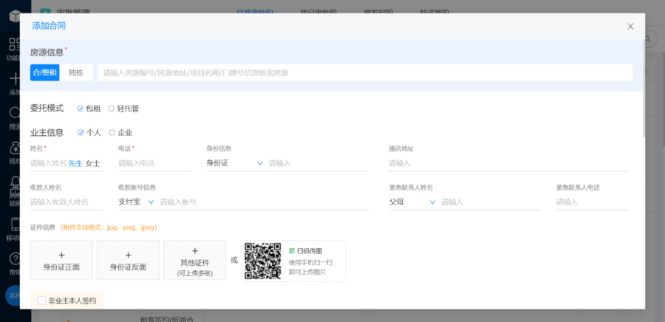Click the search magnifier behind the dialog
665x322 pixels.
[648, 38]
